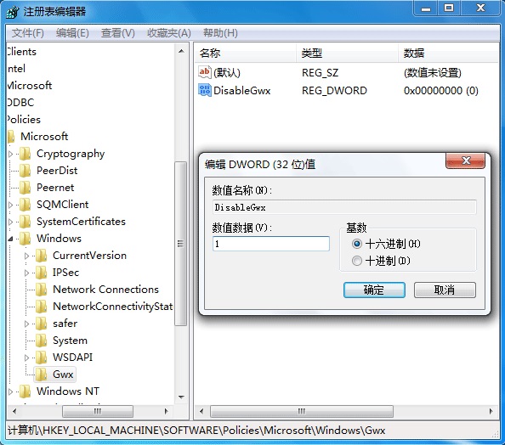Image resolution: width=505 pixels, height=445 pixels.
Task: Click the WSDAPI folder icon
Action: point(41,358)
